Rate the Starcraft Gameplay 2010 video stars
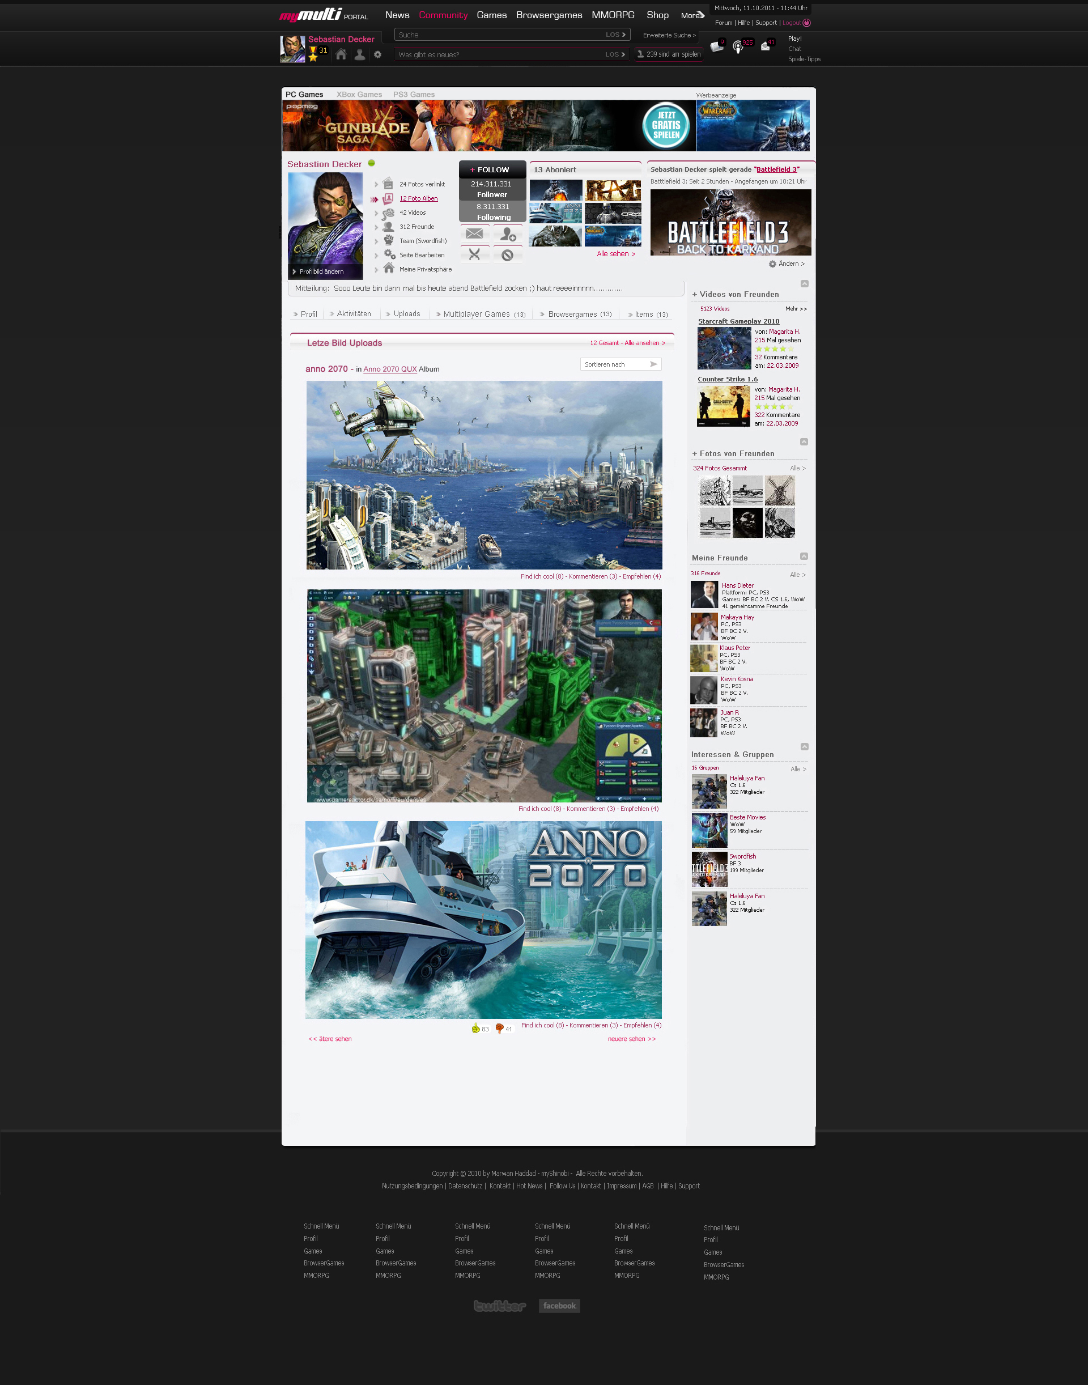Viewport: 1088px width, 1385px height. point(775,349)
